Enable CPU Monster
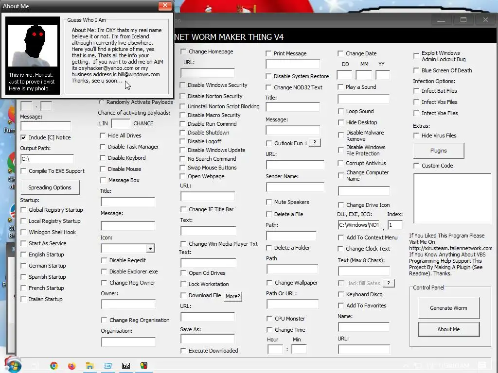 [269, 319]
